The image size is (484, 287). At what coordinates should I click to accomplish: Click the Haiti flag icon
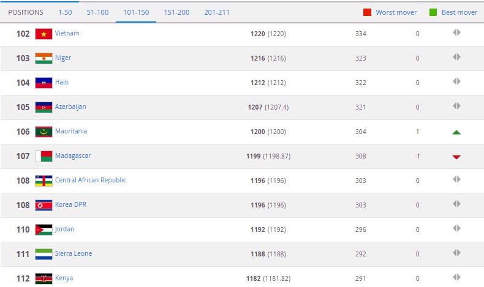click(43, 83)
